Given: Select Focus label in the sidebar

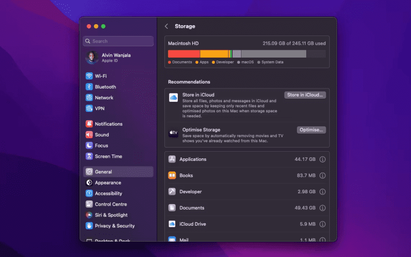Looking at the screenshot, I should (x=101, y=145).
